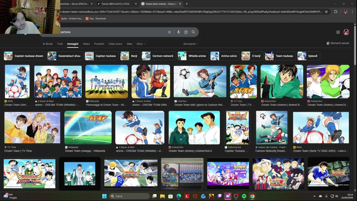357x201 pixels.
Task: Apply the Anime calcio suggestion chip
Action: point(225,56)
